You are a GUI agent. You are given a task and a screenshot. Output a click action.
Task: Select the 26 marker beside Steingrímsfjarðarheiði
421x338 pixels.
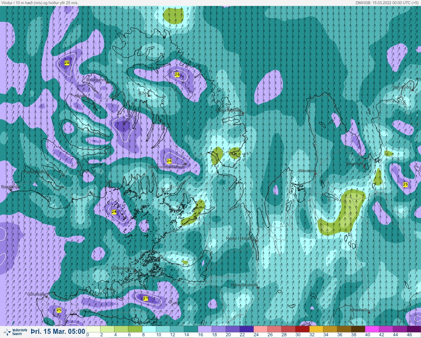pos(169,161)
